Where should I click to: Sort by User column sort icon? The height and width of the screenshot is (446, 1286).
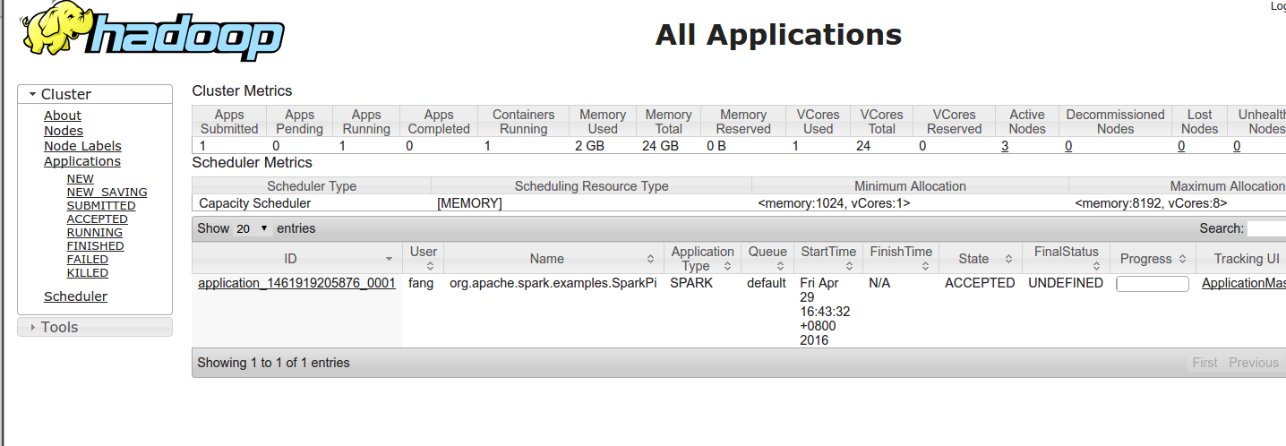[430, 266]
